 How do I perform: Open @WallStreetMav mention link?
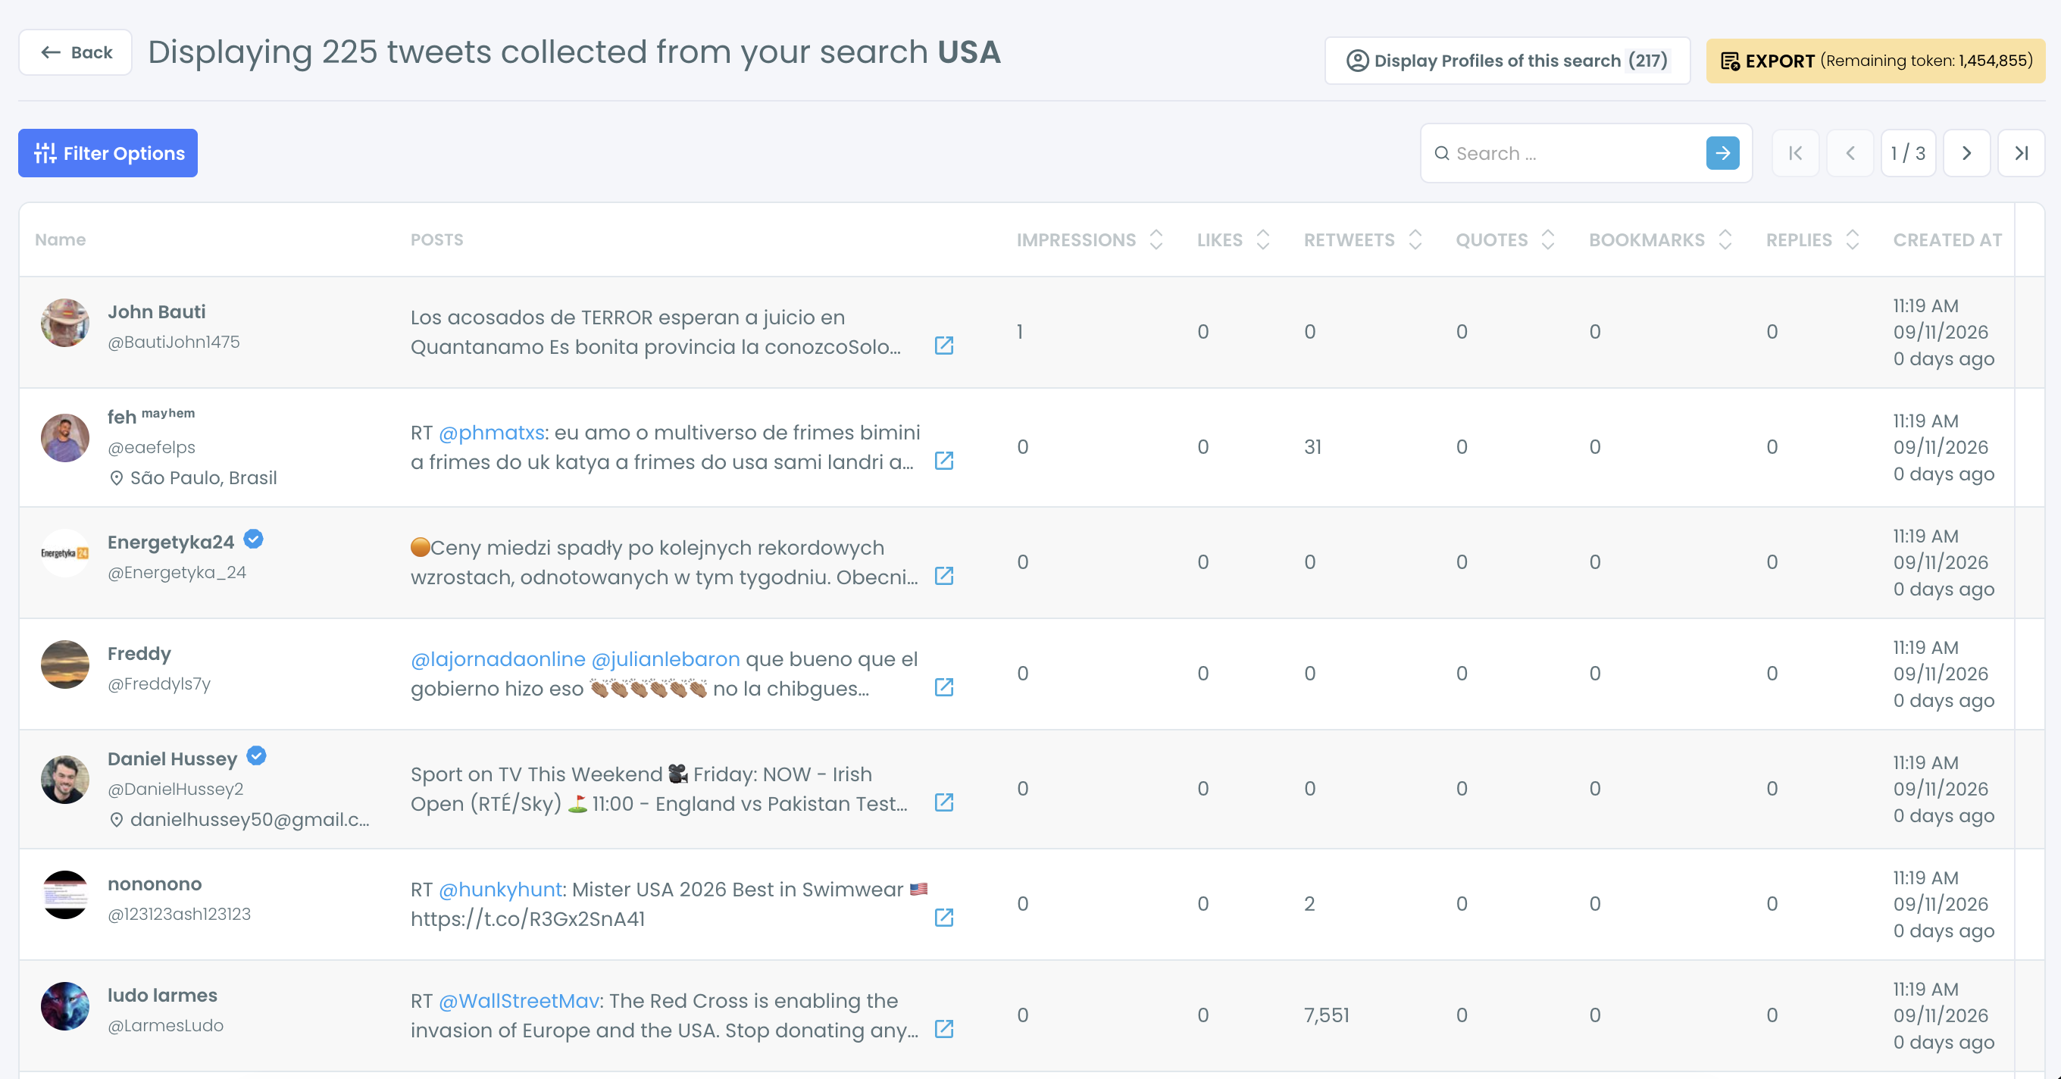click(518, 1001)
